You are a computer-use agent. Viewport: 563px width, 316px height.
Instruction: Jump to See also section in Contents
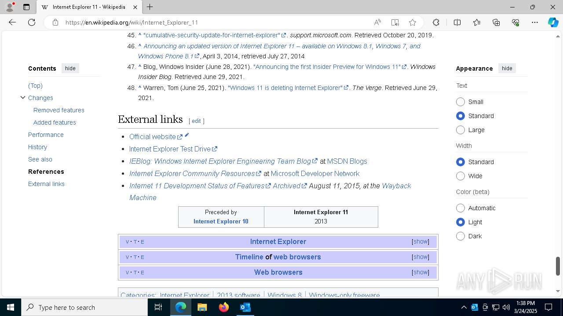40,159
